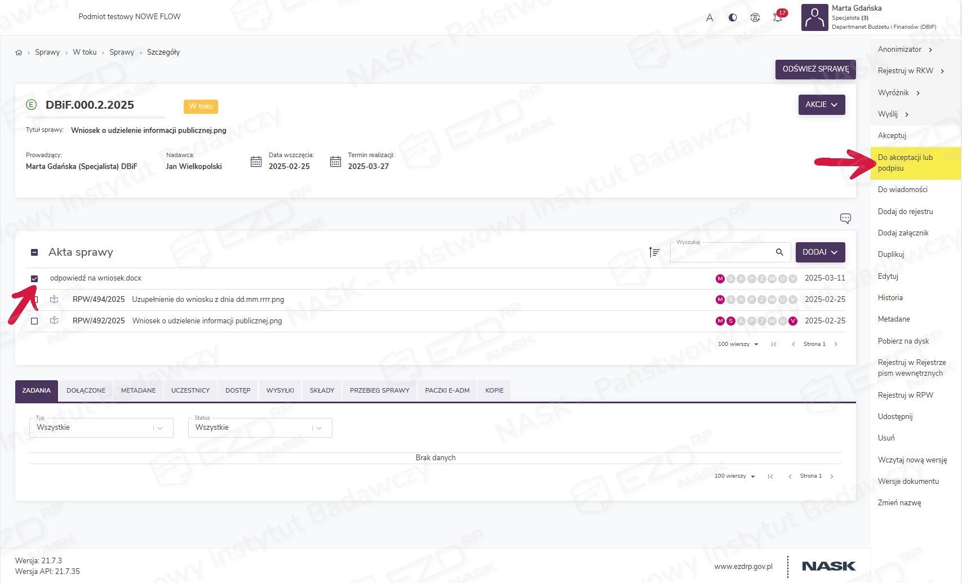Open the www.ezdrp.gov.pl link
This screenshot has height=583, width=962.
point(743,567)
